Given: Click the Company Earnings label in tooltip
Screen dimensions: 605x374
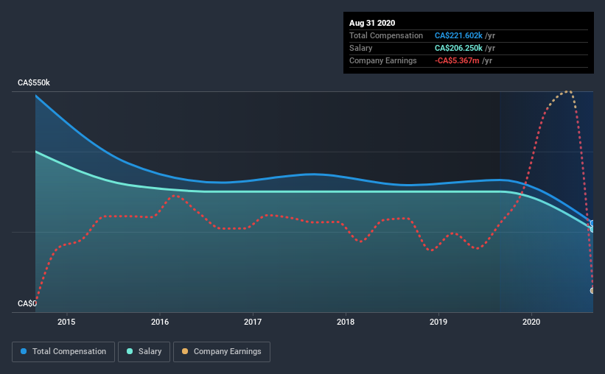Looking at the screenshot, I should 382,60.
